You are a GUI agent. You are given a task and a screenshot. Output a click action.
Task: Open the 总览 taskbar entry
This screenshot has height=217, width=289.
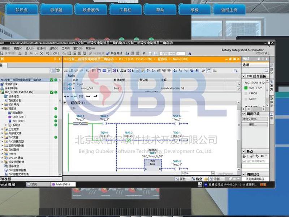38,184
